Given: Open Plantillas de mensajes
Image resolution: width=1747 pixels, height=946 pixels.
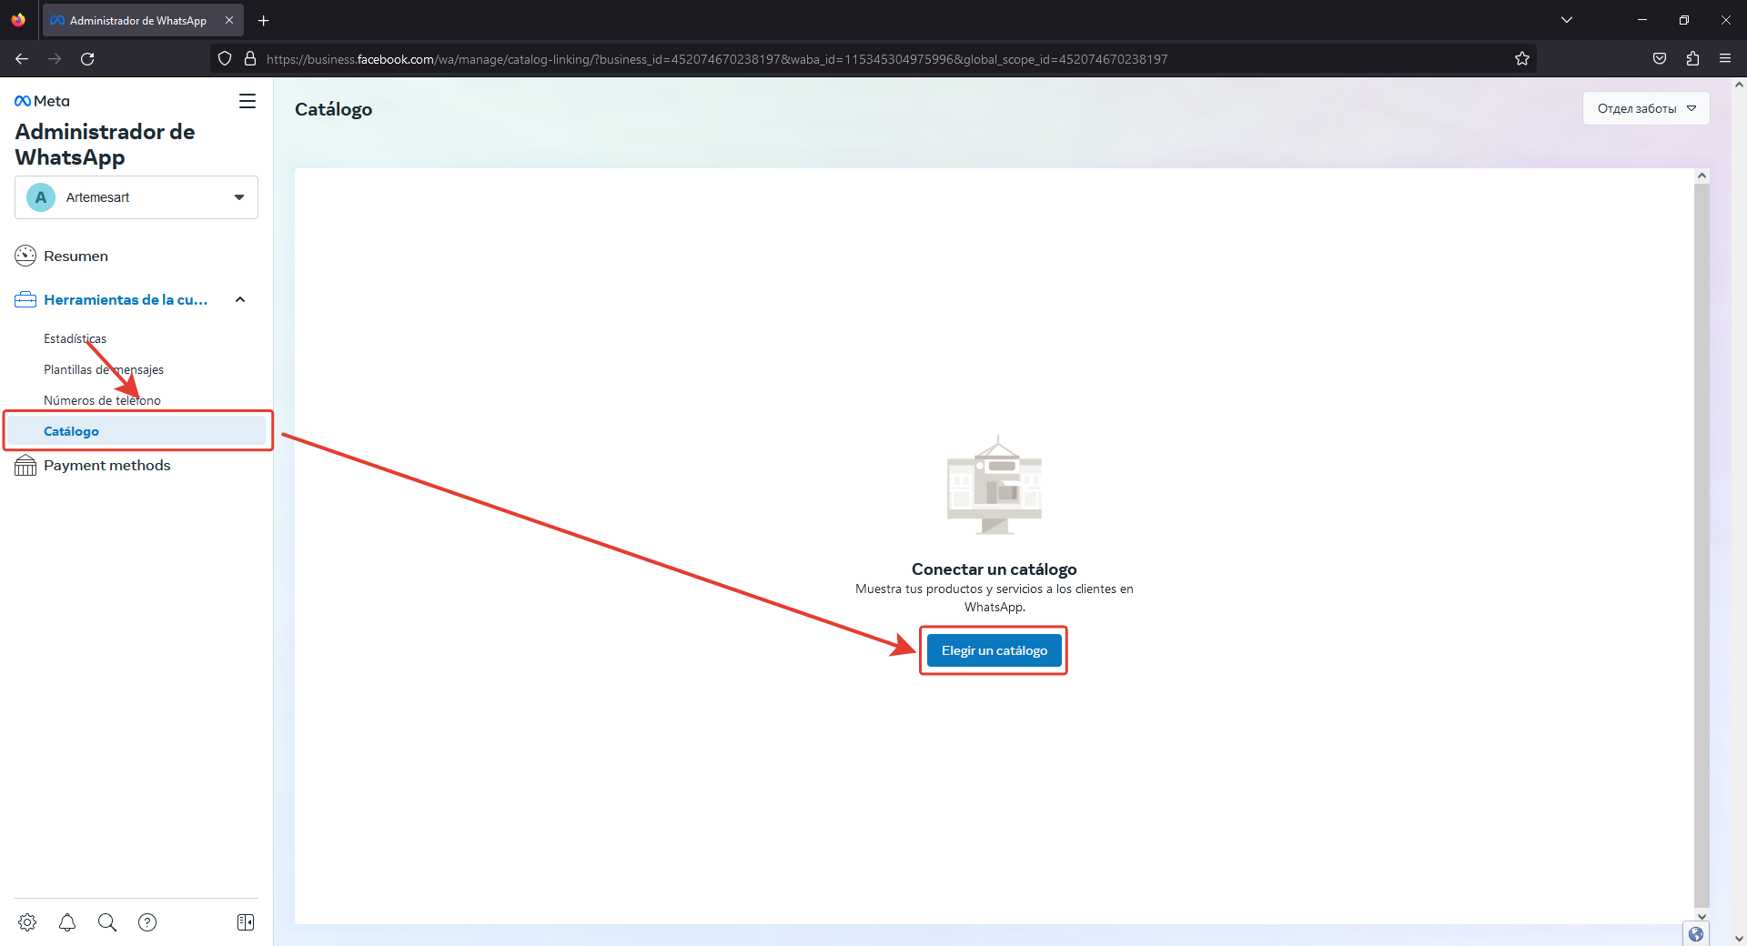Looking at the screenshot, I should pyautogui.click(x=104, y=369).
